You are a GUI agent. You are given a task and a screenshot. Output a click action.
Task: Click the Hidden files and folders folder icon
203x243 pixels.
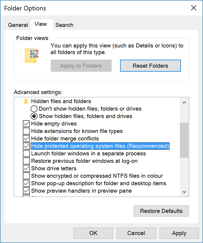(x=26, y=101)
